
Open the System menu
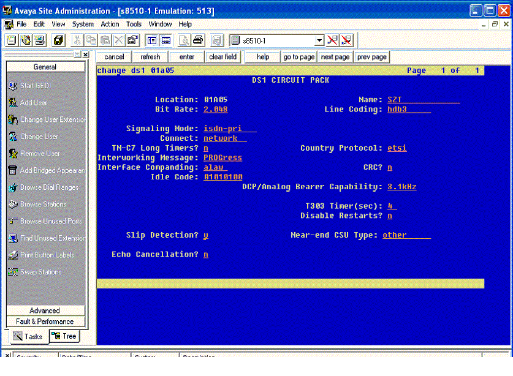tap(83, 24)
